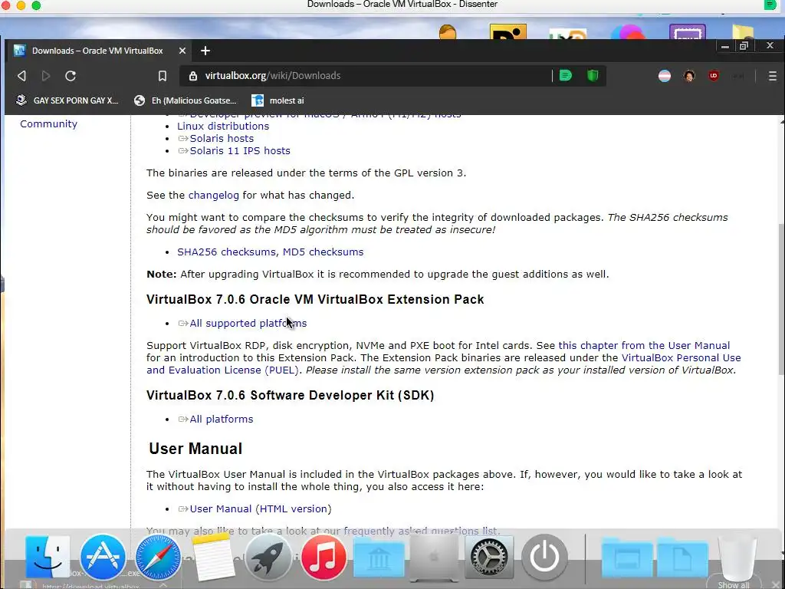Select the Downloads – Oracle VM VirtualBox tab

pos(98,51)
